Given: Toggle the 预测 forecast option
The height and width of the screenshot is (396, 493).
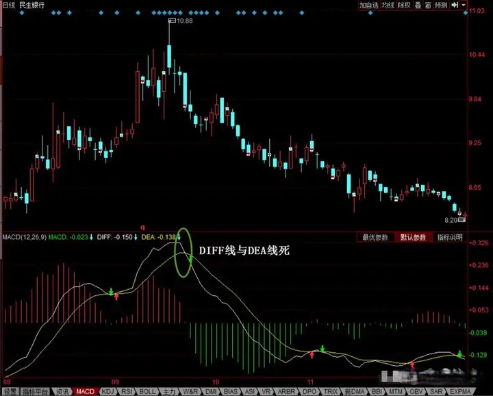Looking at the screenshot, I should pos(441,5).
